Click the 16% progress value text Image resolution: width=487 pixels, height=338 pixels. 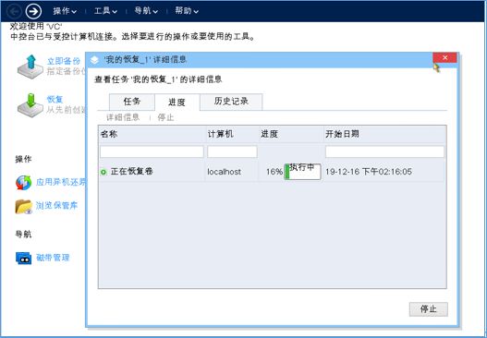point(274,172)
